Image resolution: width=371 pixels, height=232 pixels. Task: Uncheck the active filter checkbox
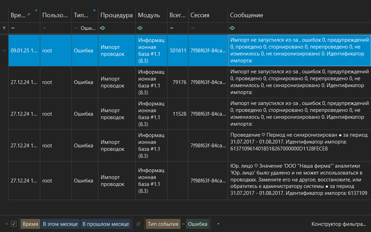tap(14, 224)
